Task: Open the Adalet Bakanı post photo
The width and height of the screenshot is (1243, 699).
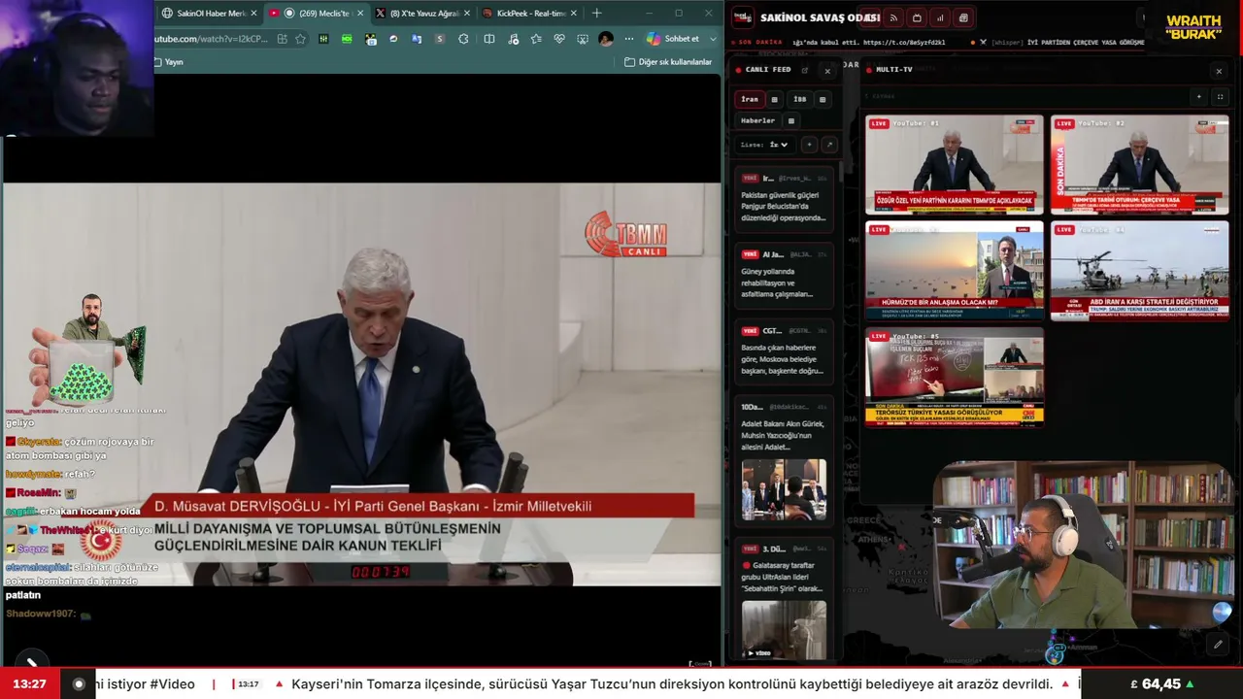Action: 784,489
